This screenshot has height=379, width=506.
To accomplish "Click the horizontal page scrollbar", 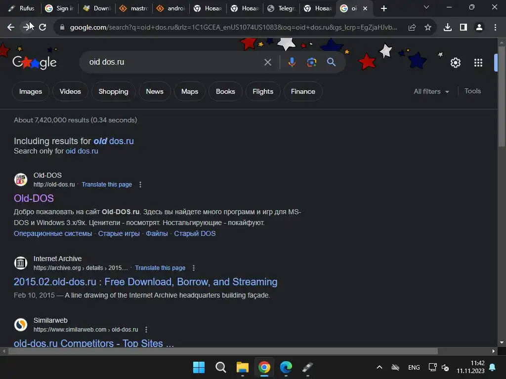I will tap(223, 351).
